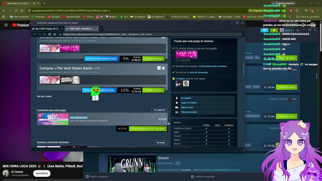Image resolution: width=322 pixels, height=181 pixels.
Task: Click the Steam store page vertical scrollbar
Action: (x=244, y=69)
